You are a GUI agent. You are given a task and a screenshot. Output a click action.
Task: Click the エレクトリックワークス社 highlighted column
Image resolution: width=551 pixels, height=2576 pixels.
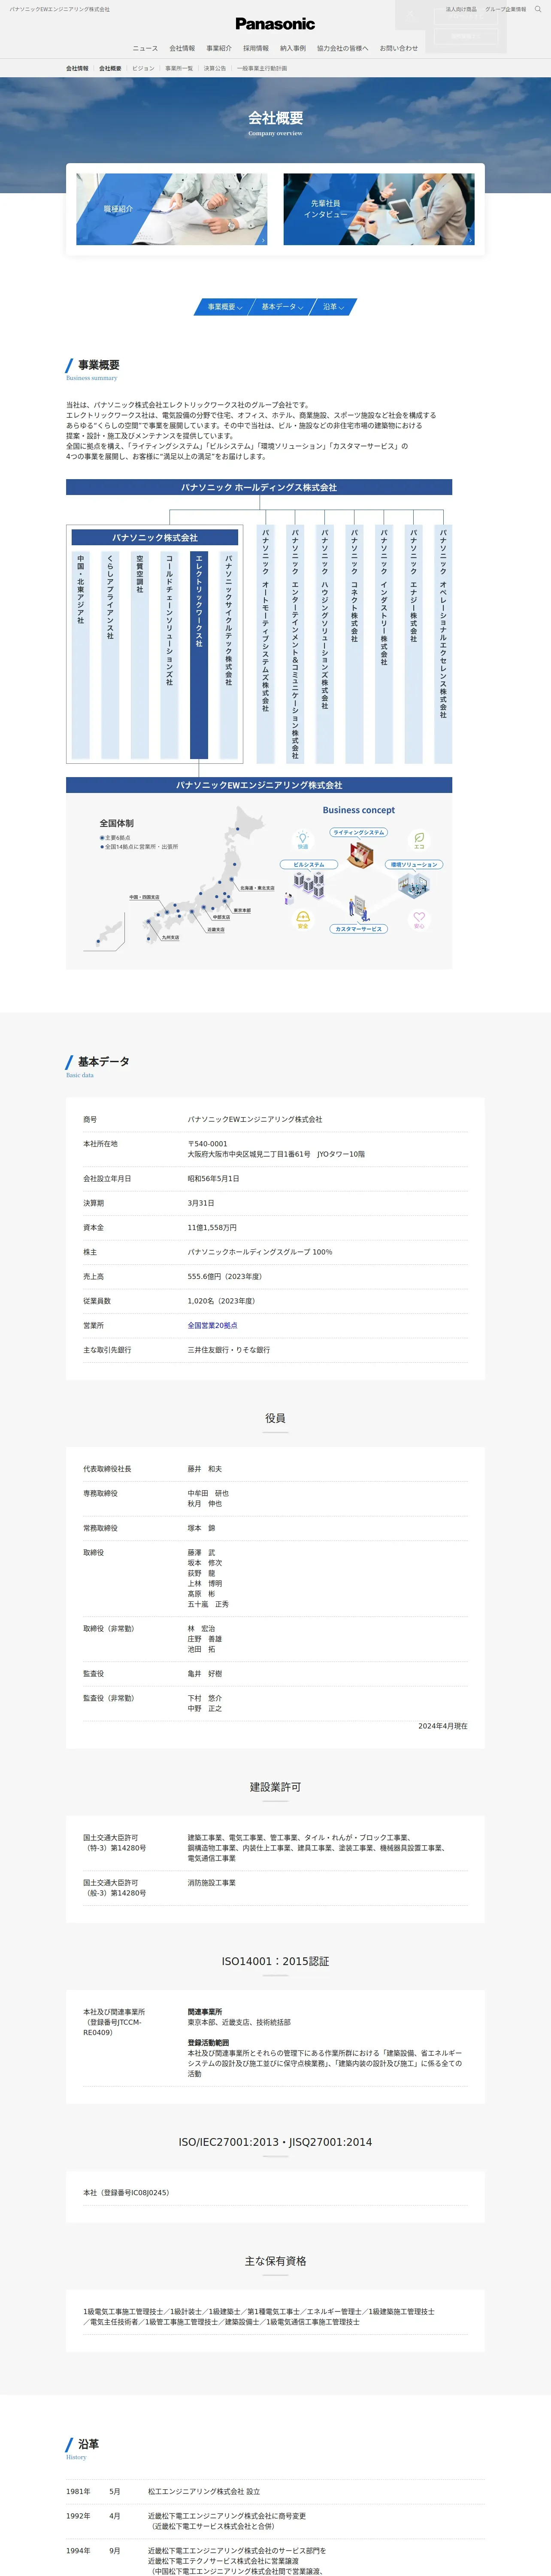tap(199, 655)
